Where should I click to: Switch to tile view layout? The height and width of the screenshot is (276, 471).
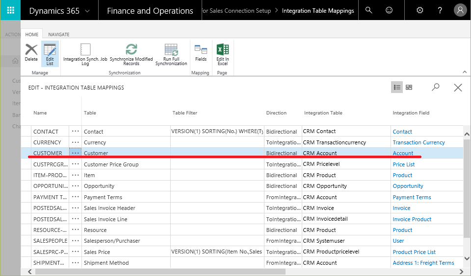click(x=409, y=87)
